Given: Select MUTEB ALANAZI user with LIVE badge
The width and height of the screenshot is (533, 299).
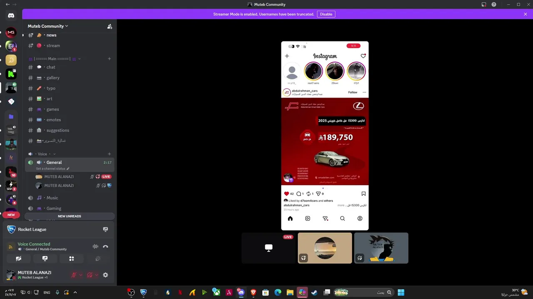Looking at the screenshot, I should (70, 176).
